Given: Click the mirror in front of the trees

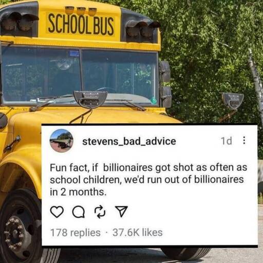Looking at the screenshot, I should (x=233, y=101).
